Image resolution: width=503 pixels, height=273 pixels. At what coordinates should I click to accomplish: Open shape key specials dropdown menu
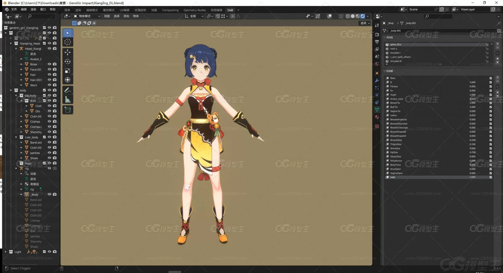(x=497, y=87)
